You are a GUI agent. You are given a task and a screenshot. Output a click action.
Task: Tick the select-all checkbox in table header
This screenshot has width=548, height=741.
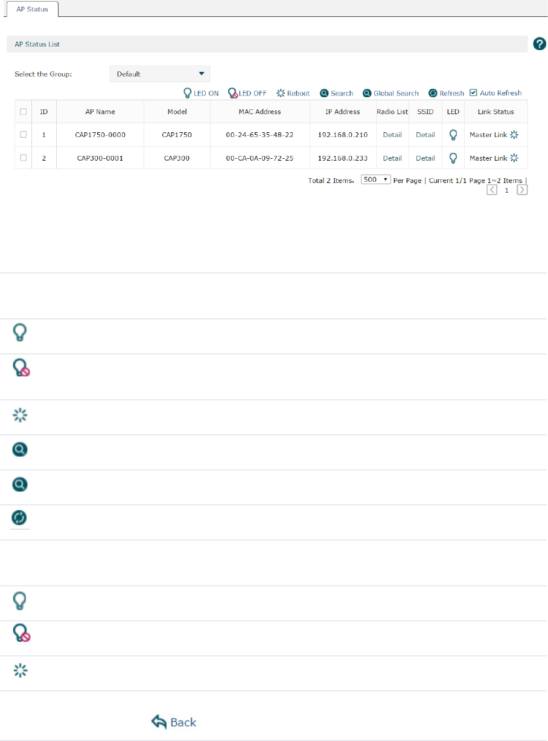pos(24,112)
